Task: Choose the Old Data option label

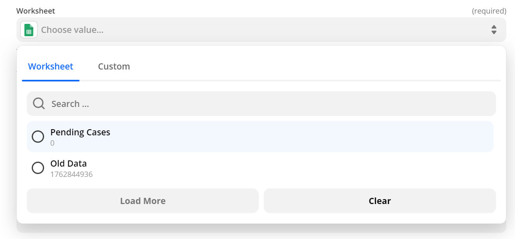Action: point(68,164)
